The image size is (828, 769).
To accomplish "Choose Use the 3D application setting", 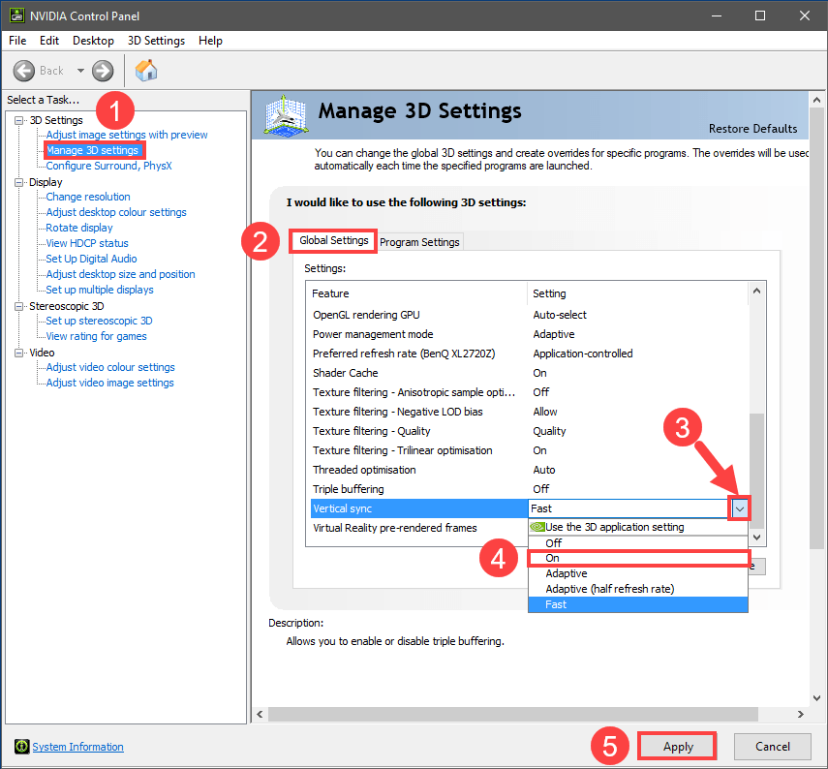I will pyautogui.click(x=638, y=527).
